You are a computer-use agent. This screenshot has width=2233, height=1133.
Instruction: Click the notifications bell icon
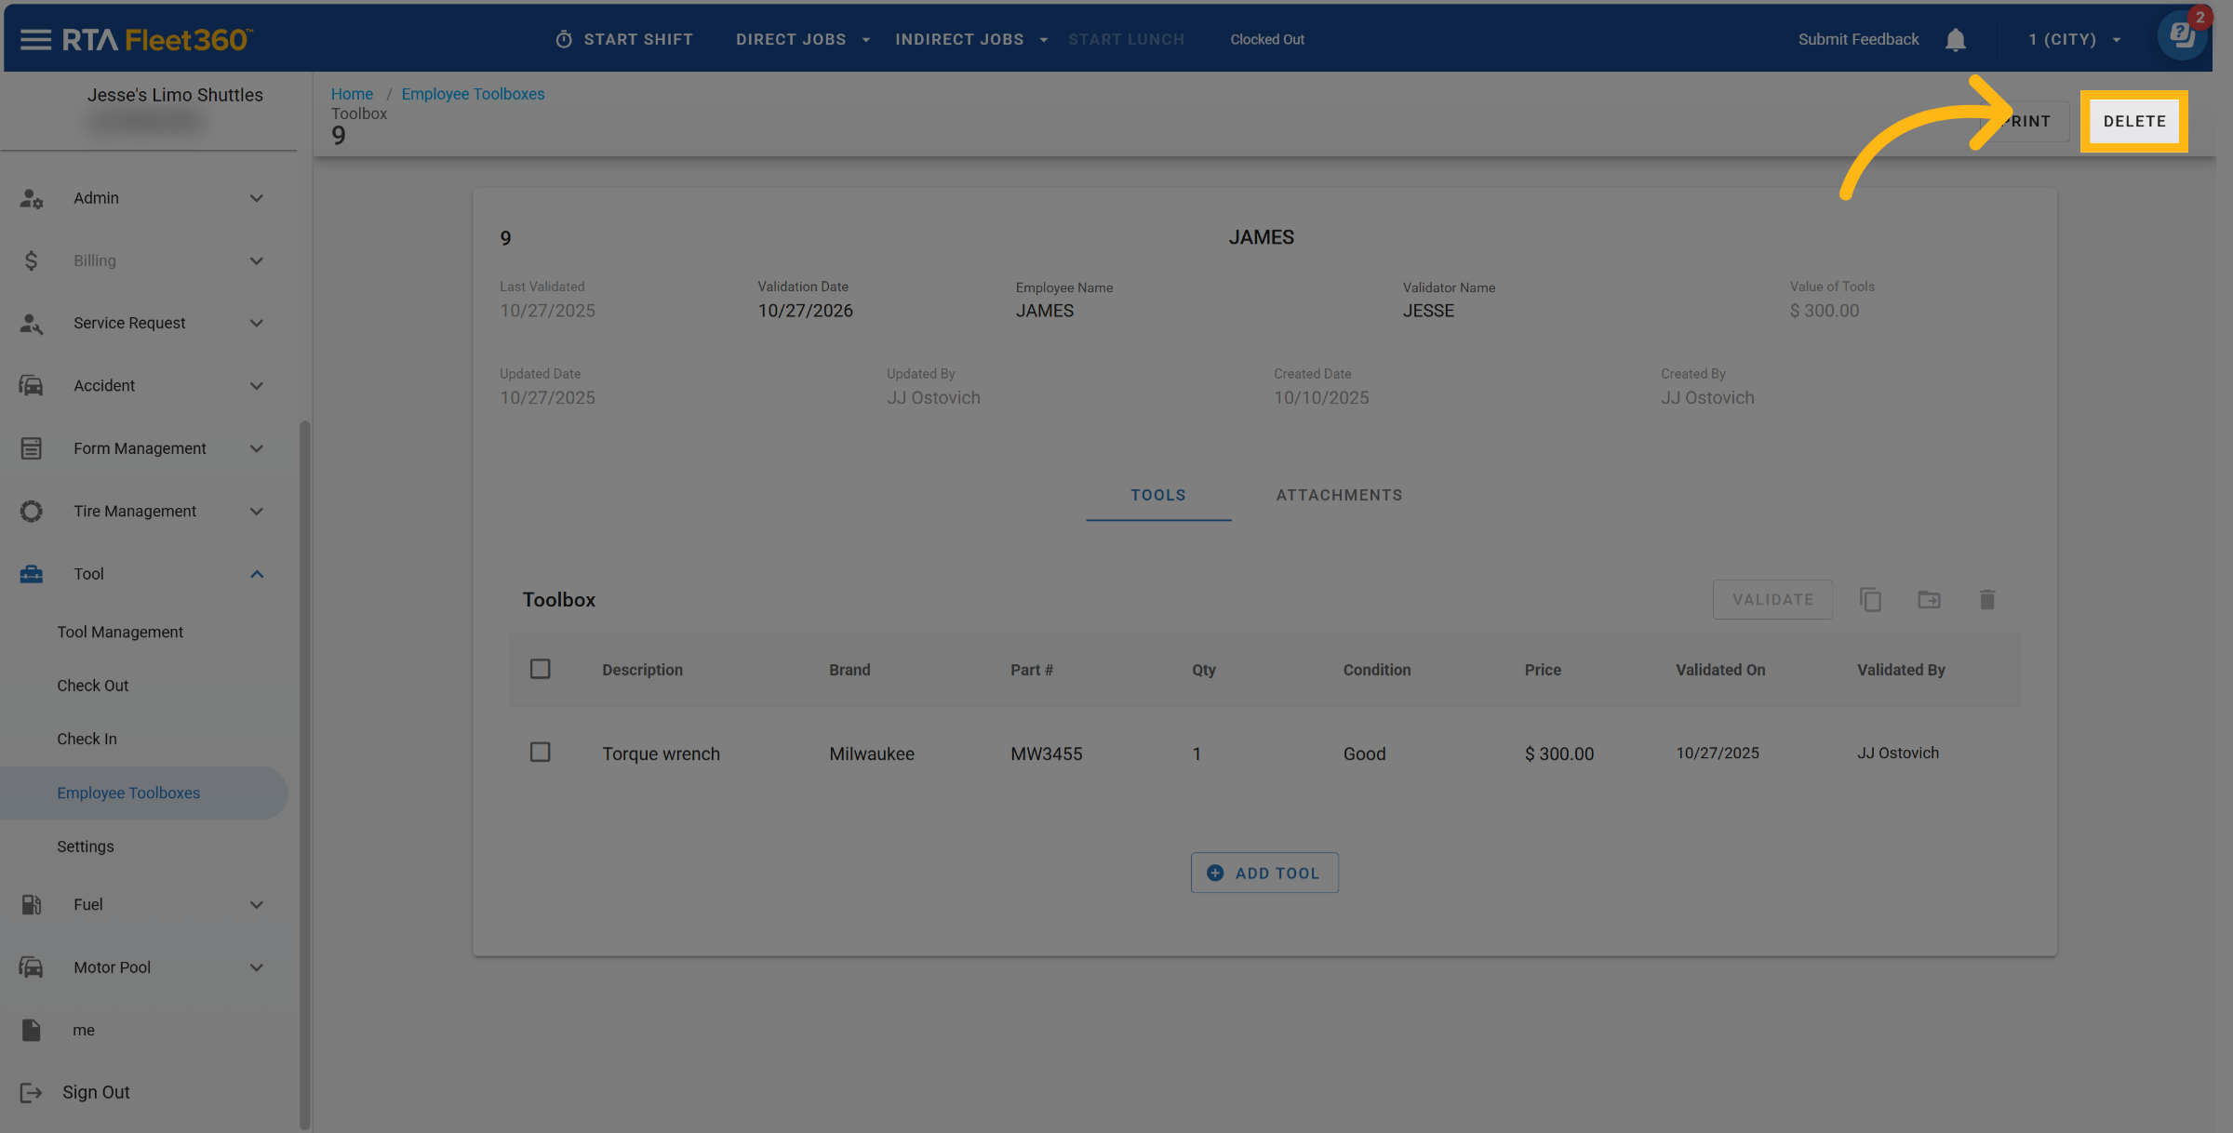coord(1955,40)
